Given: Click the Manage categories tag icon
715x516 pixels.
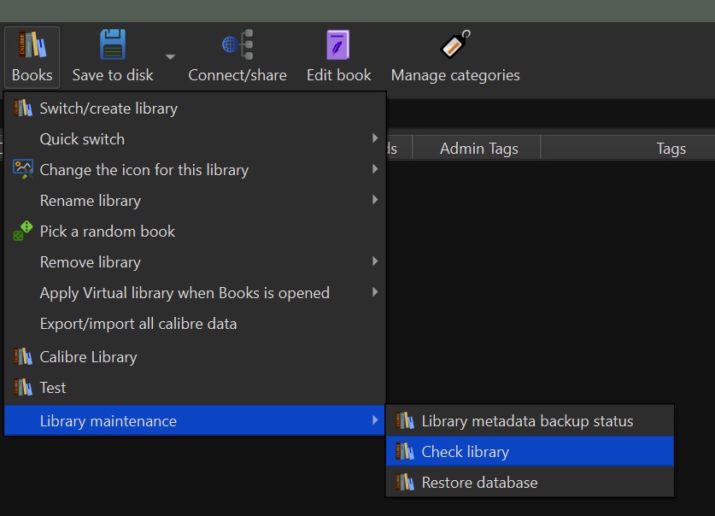Looking at the screenshot, I should click(454, 45).
